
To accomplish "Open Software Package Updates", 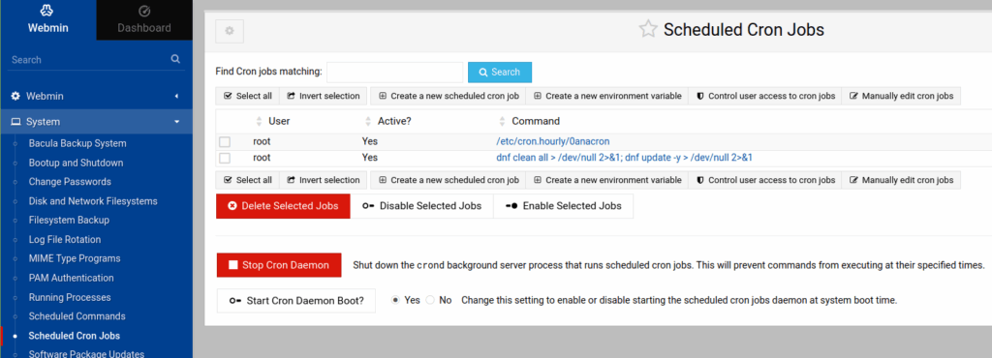I will (86, 353).
